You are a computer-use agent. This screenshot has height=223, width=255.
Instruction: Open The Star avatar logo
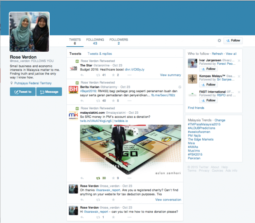(73, 68)
